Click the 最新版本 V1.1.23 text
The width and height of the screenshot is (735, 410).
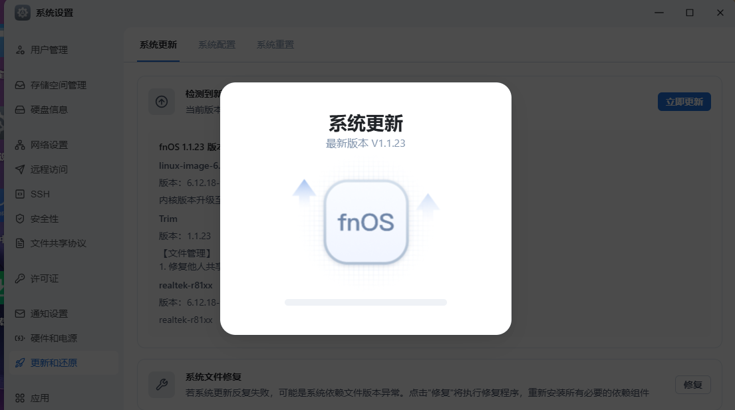(366, 144)
